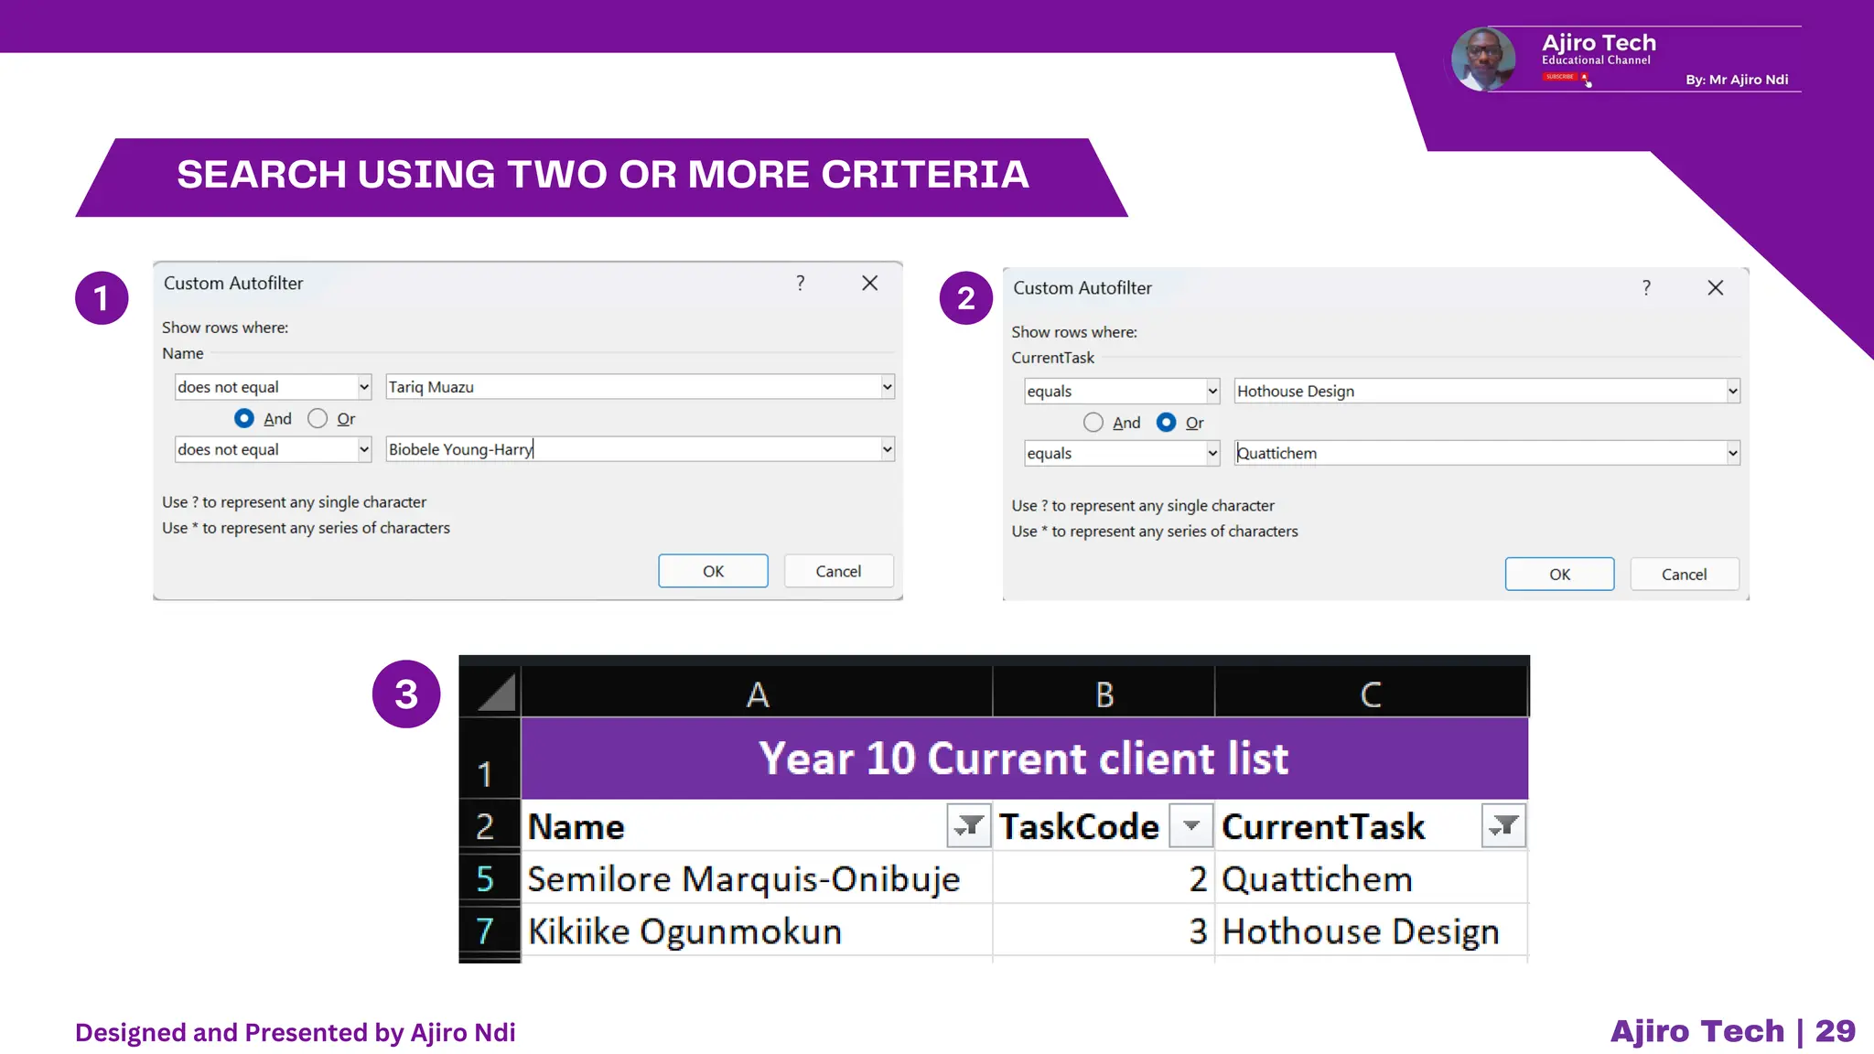Click the red subscribe badge icon
1874x1054 pixels.
click(1561, 77)
